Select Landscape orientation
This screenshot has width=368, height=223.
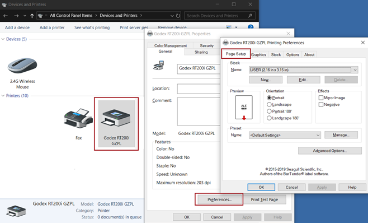269,104
